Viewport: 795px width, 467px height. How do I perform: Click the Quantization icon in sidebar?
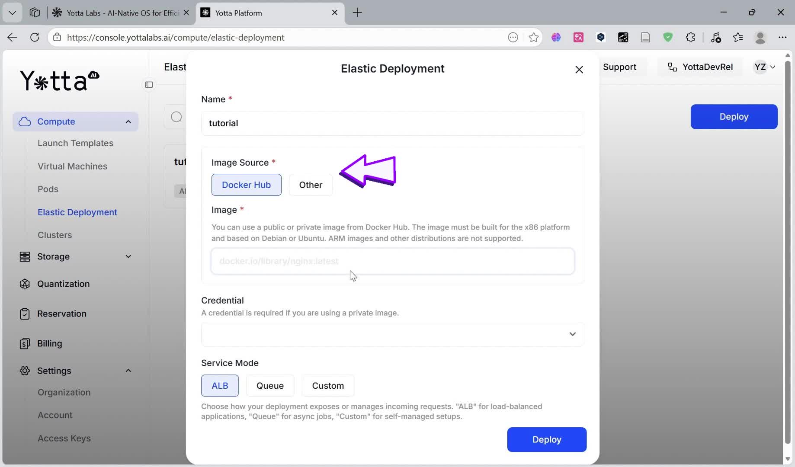coord(25,284)
